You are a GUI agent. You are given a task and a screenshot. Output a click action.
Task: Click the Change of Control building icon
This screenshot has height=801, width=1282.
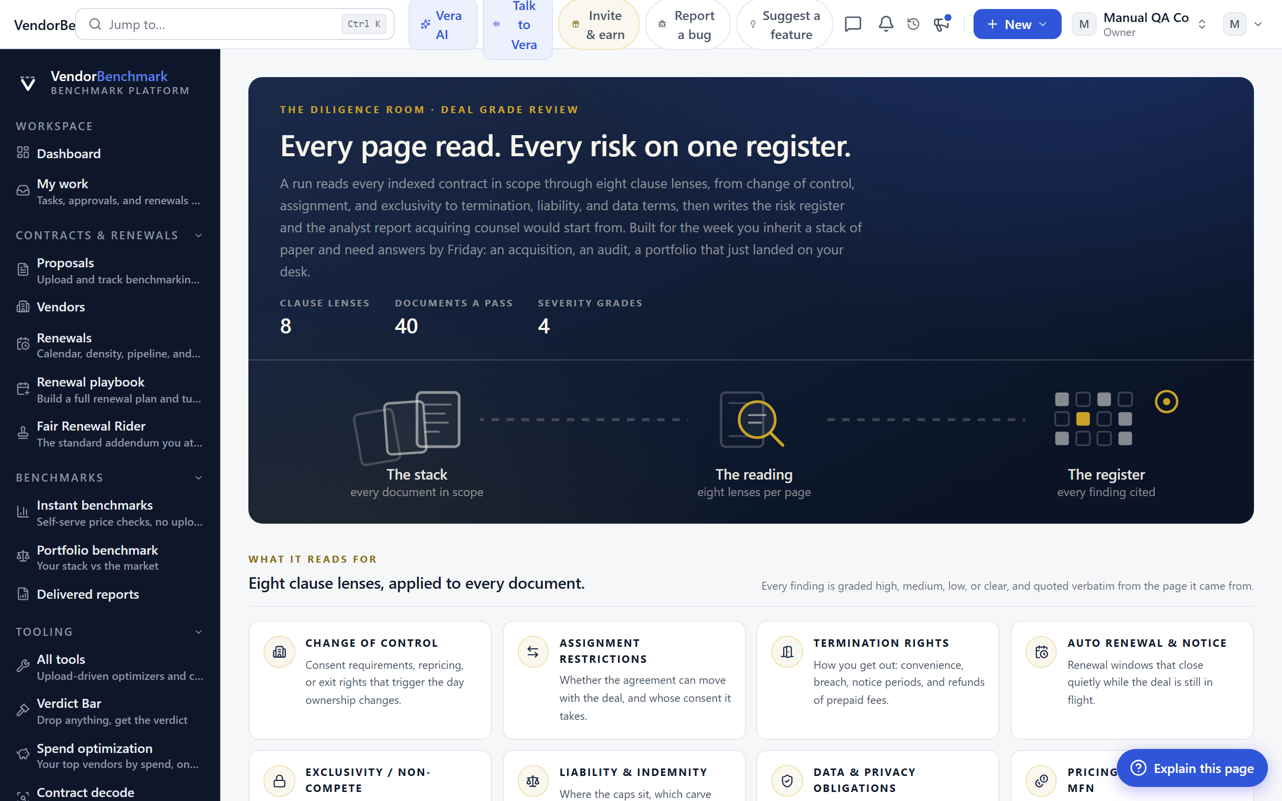pos(279,652)
